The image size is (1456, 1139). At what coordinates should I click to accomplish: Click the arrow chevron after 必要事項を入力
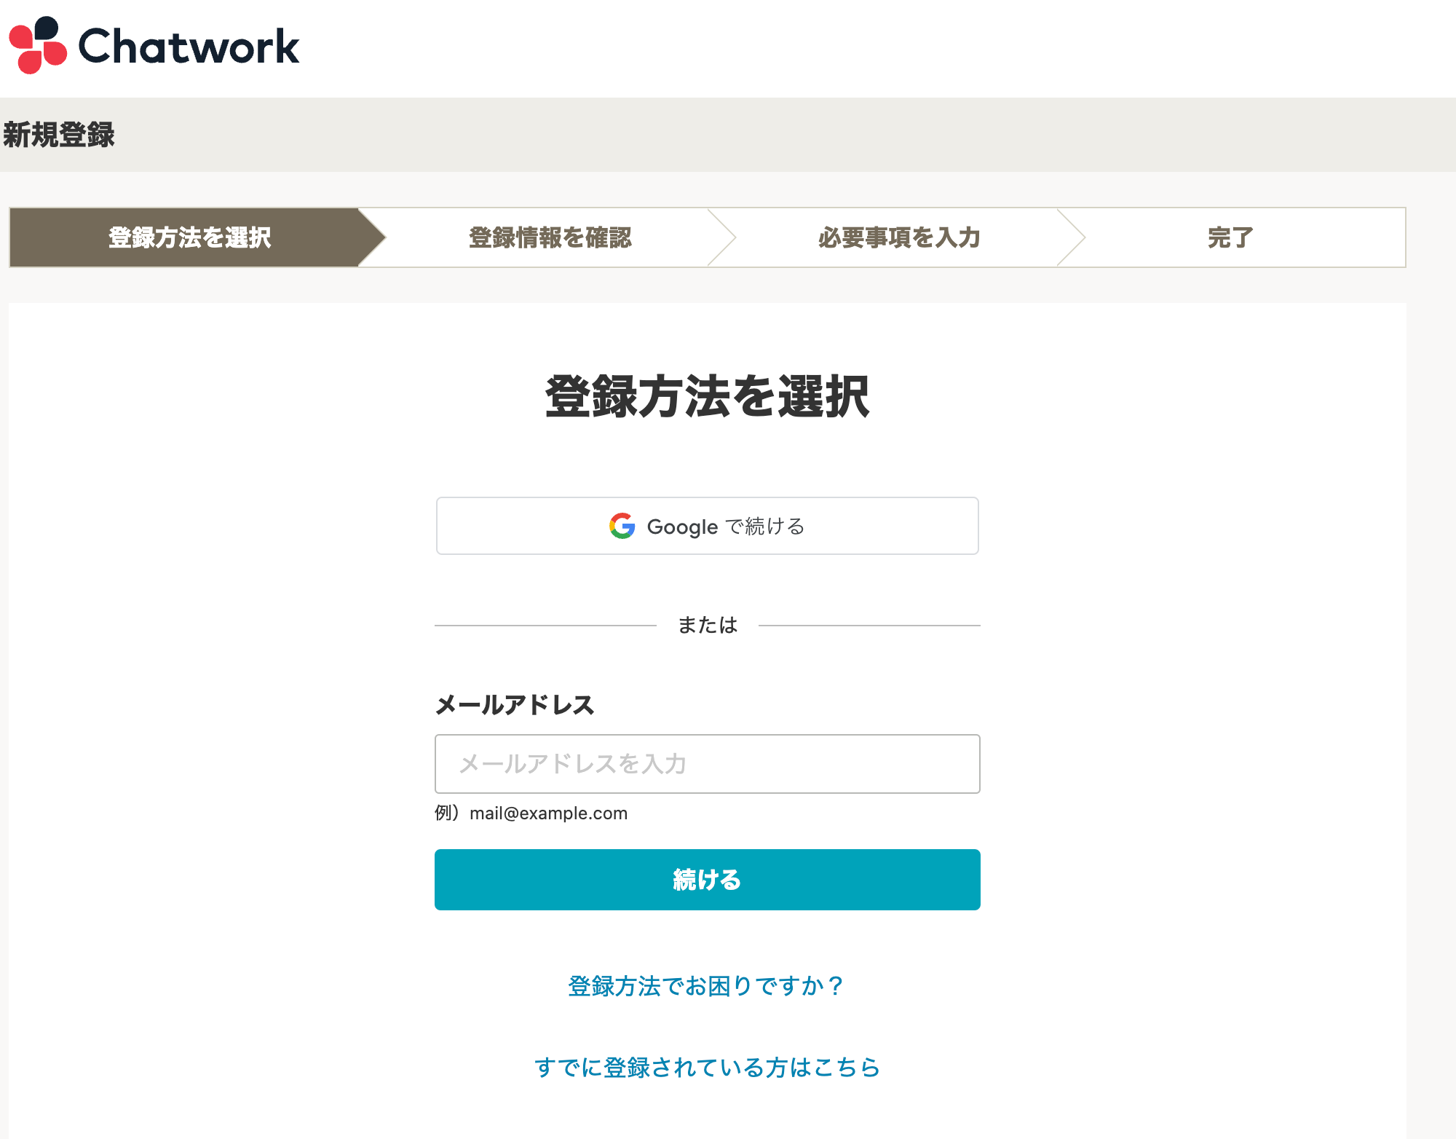click(1072, 237)
